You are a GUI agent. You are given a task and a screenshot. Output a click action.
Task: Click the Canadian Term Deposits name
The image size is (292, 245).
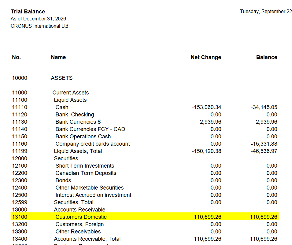pyautogui.click(x=86, y=173)
